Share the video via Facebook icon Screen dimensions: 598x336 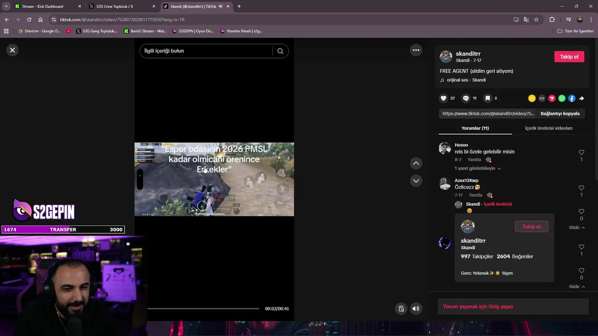[572, 98]
